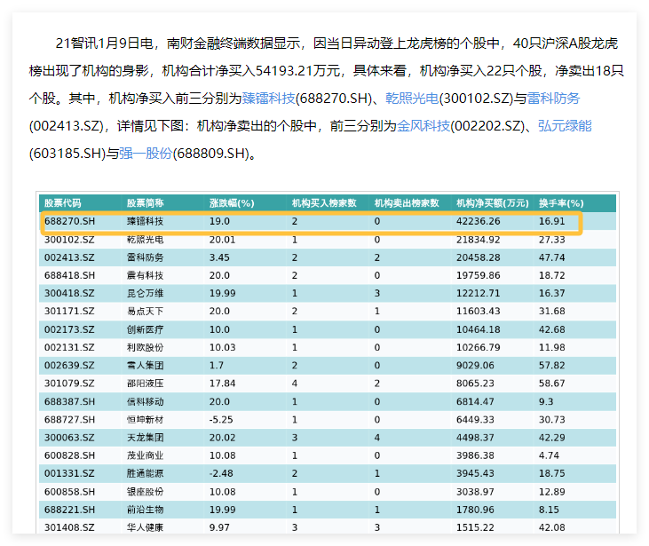Select stock code 300102.SZ cell

[x=69, y=239]
